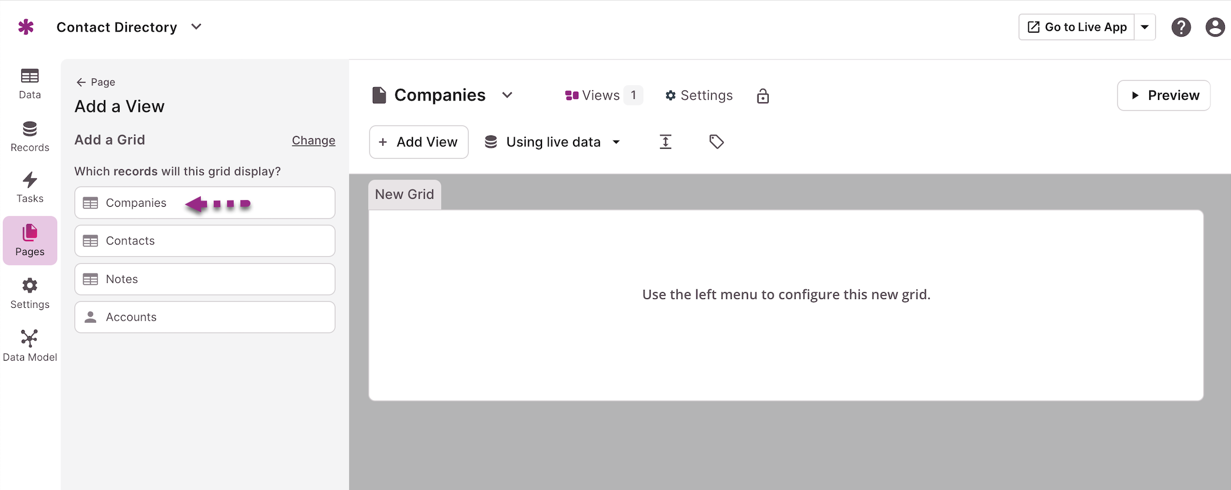Click the tag icon in toolbar
This screenshot has width=1231, height=490.
coord(716,142)
